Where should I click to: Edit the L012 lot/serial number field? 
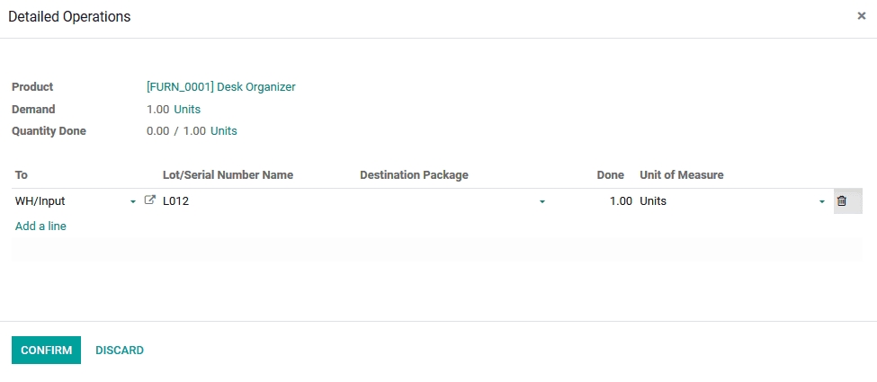pos(252,201)
